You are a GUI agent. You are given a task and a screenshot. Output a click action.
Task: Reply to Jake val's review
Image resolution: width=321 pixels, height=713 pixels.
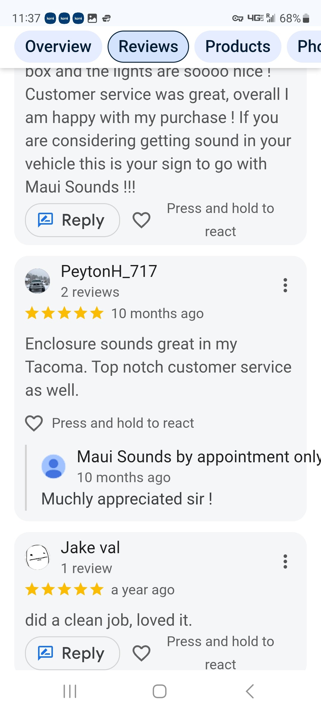point(73,653)
